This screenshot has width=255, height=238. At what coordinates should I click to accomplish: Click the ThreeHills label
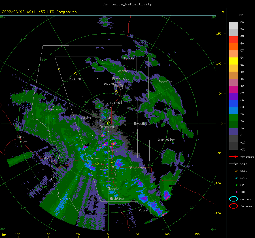coord(142,124)
